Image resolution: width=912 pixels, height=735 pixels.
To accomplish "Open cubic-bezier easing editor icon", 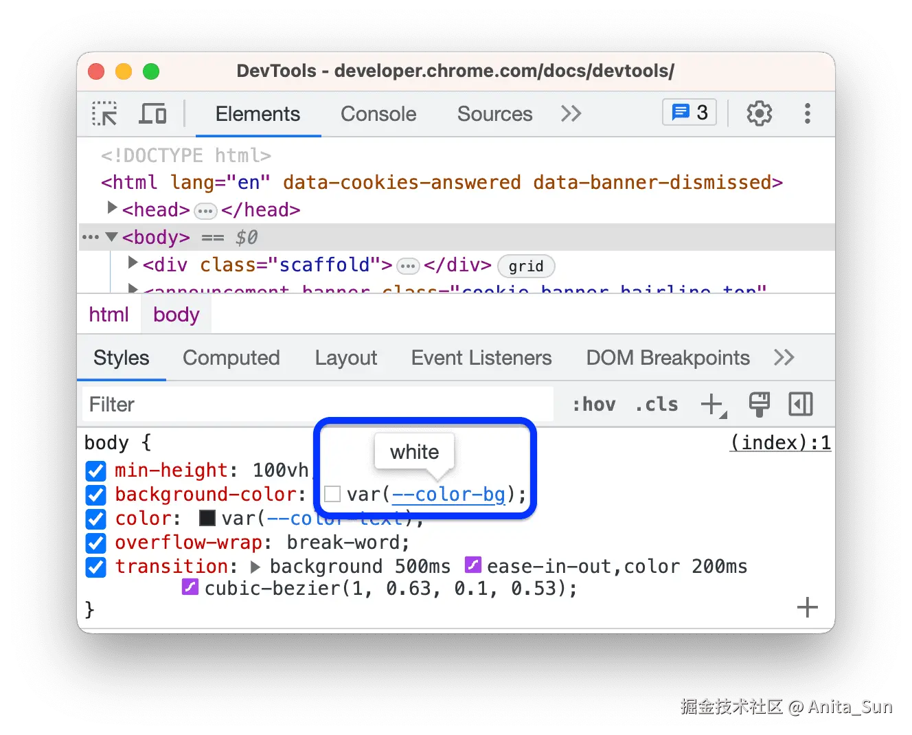I will pos(190,587).
